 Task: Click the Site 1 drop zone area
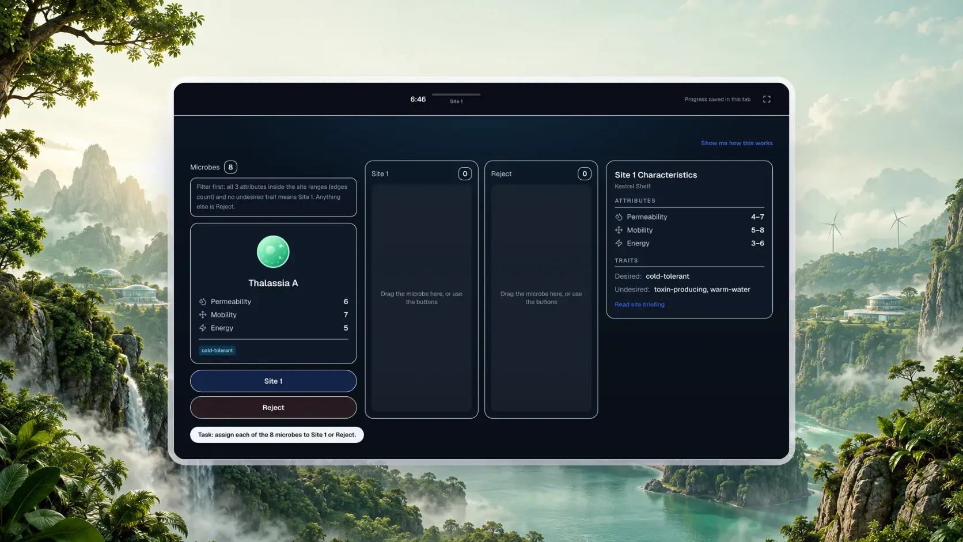[x=422, y=298]
